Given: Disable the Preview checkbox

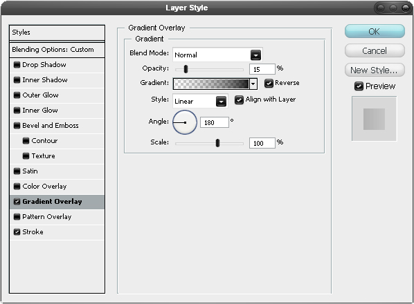Looking at the screenshot, I should (x=359, y=86).
